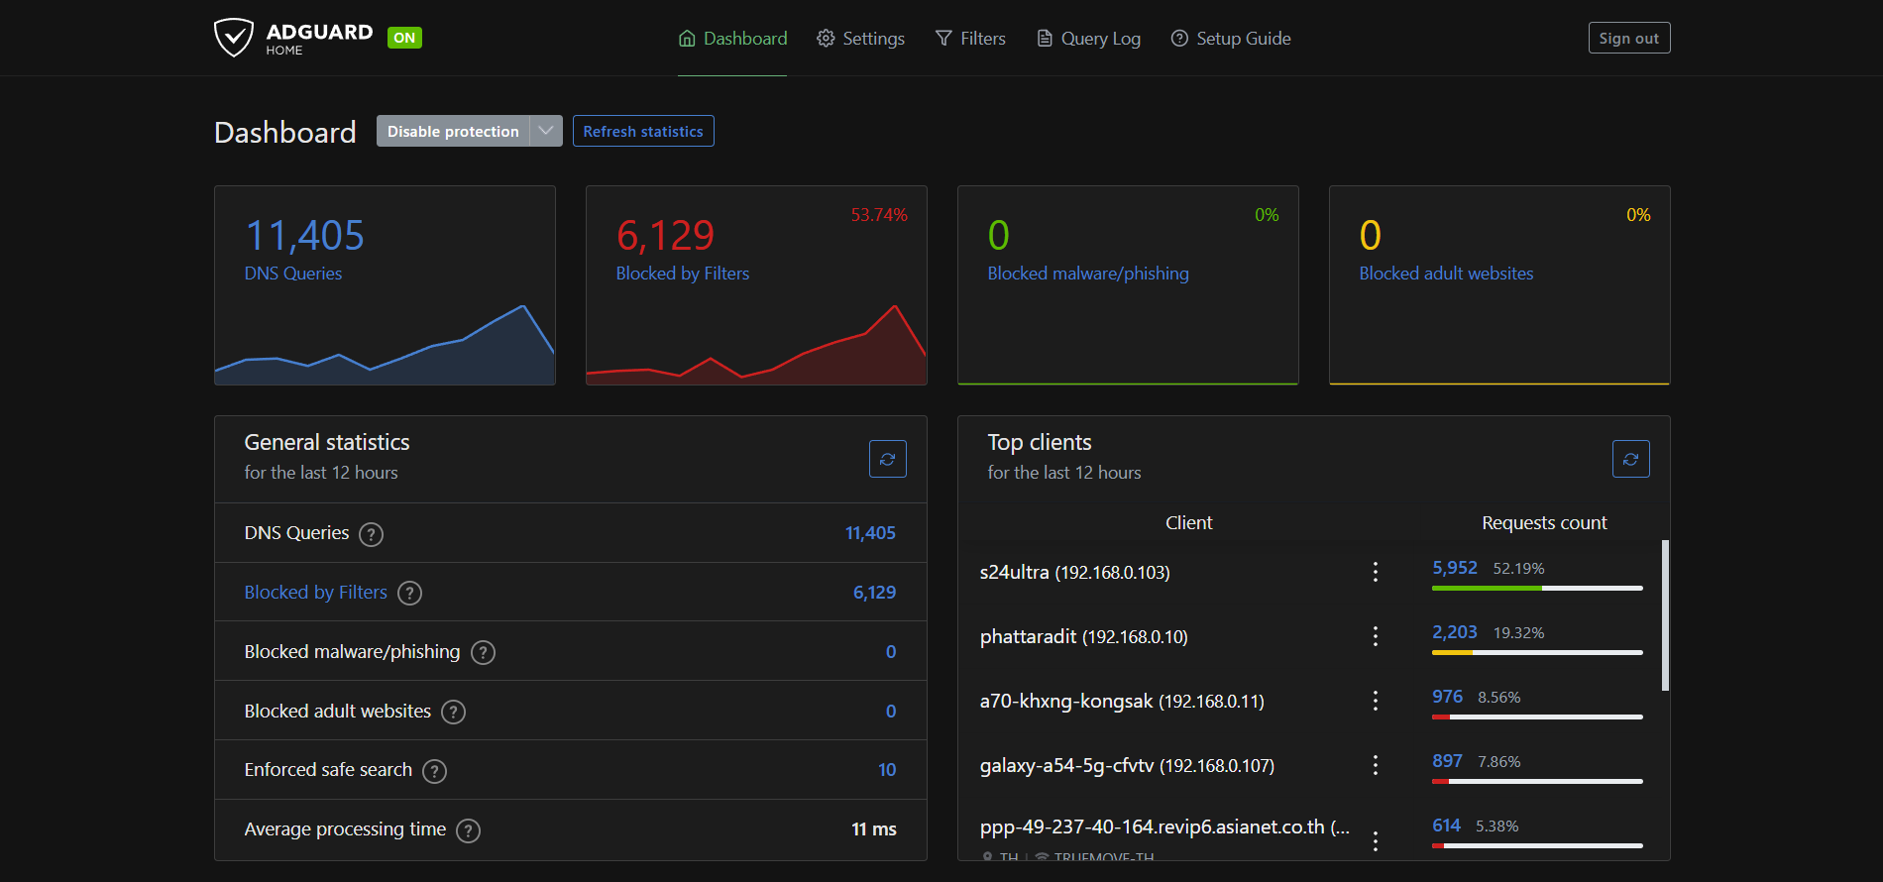This screenshot has width=1883, height=882.
Task: Click the green ON status badge
Action: (x=404, y=38)
